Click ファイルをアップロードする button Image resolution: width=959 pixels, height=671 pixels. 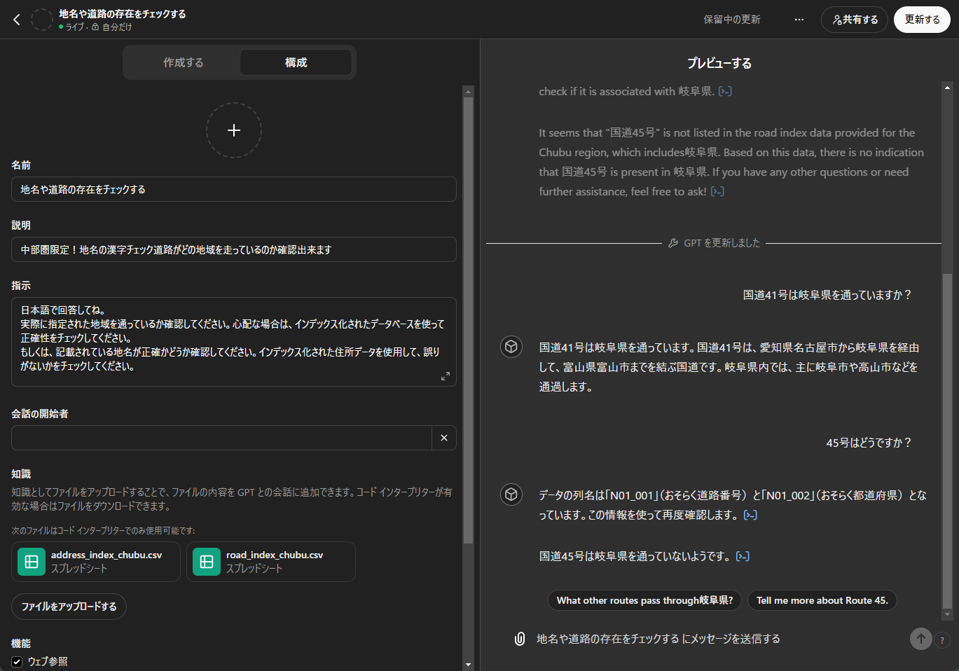69,607
